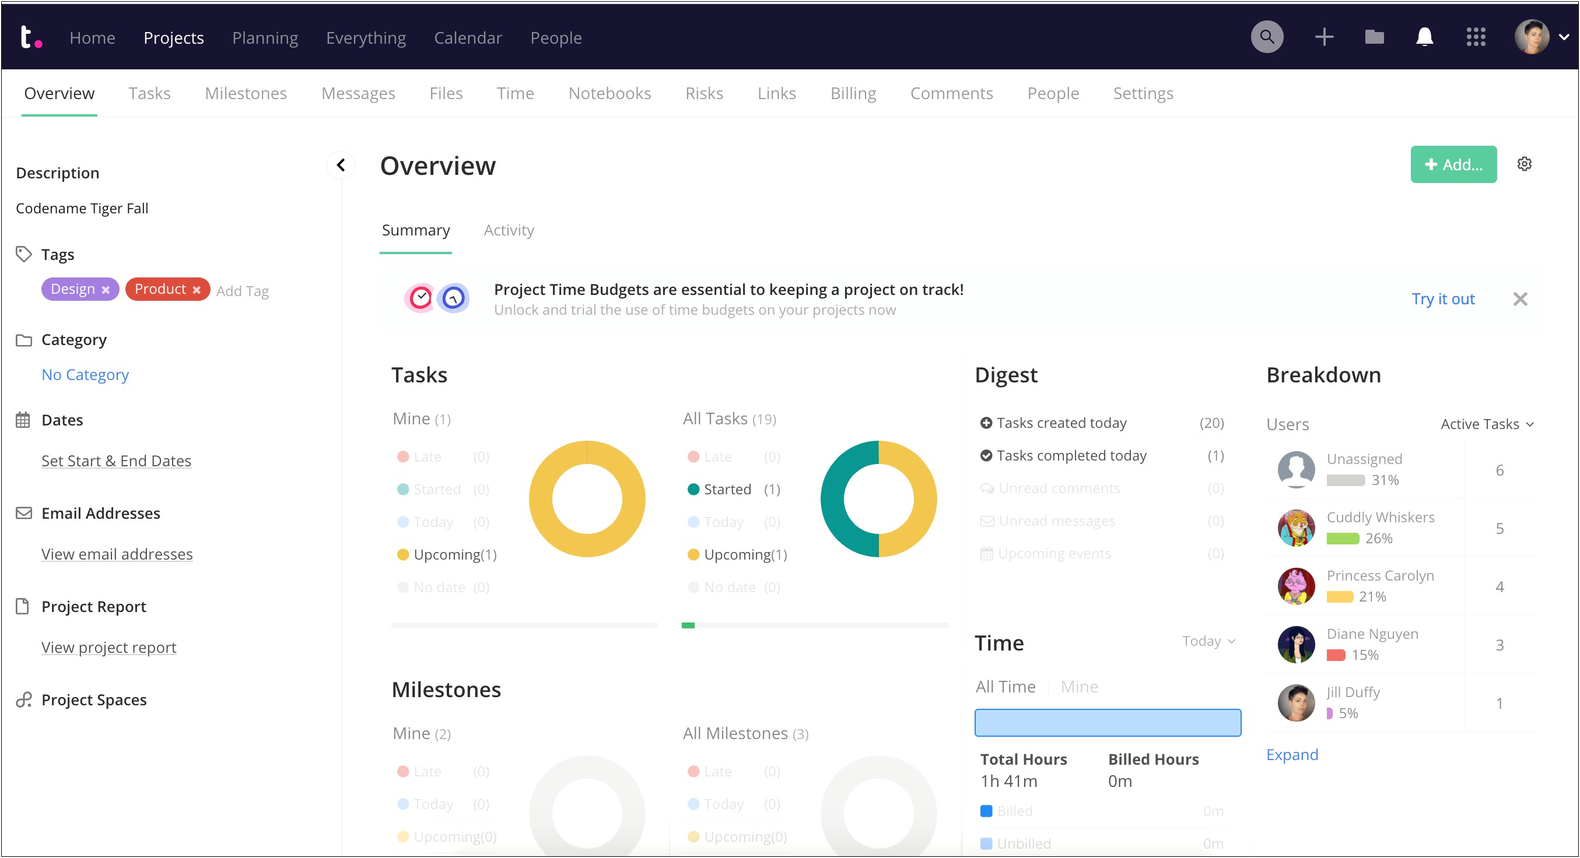1580x858 pixels.
Task: Toggle between All Time and Mine tabs
Action: [x=1079, y=687]
